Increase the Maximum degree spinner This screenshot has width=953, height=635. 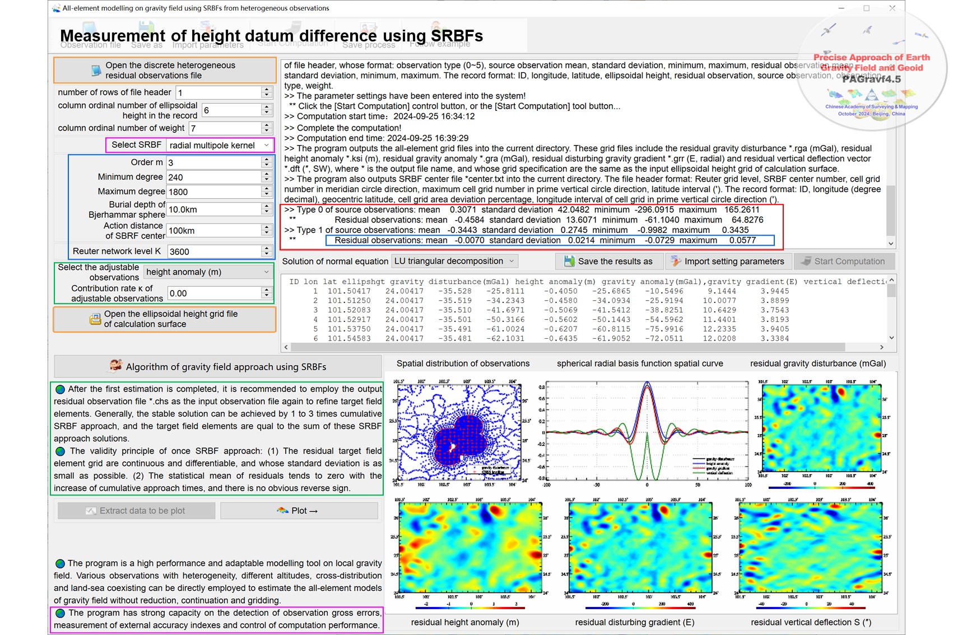267,189
